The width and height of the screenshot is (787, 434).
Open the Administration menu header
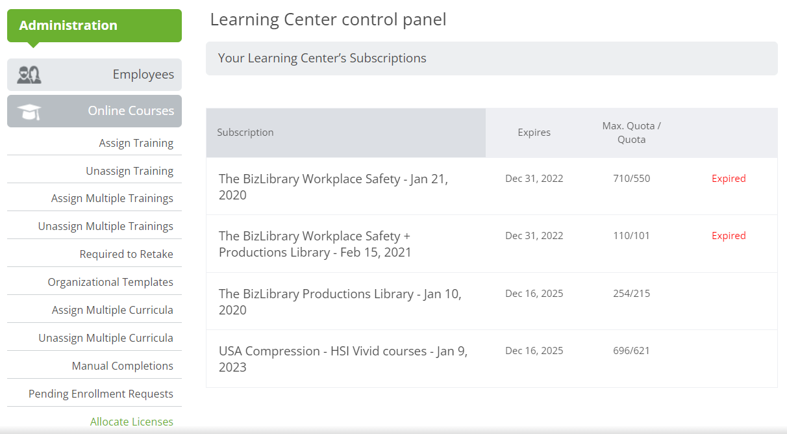(94, 25)
